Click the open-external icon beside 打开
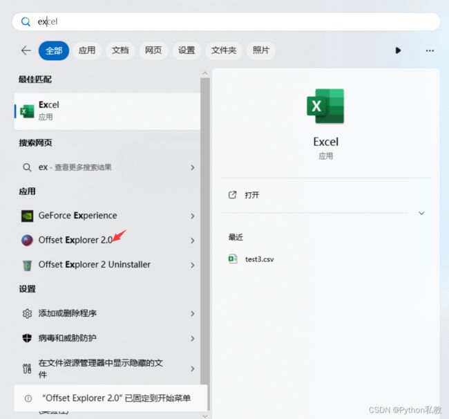Image resolution: width=449 pixels, height=419 pixels. click(232, 195)
